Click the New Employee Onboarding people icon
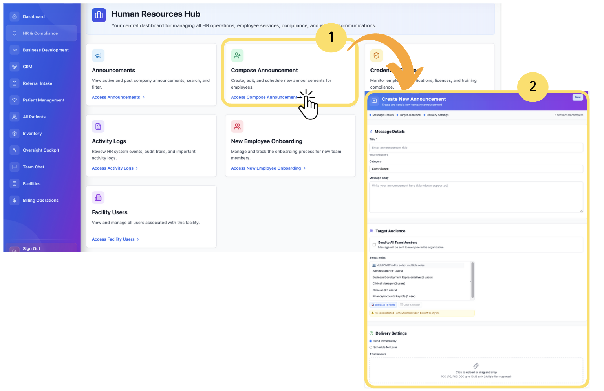Image resolution: width=604 pixels, height=391 pixels. (x=237, y=127)
